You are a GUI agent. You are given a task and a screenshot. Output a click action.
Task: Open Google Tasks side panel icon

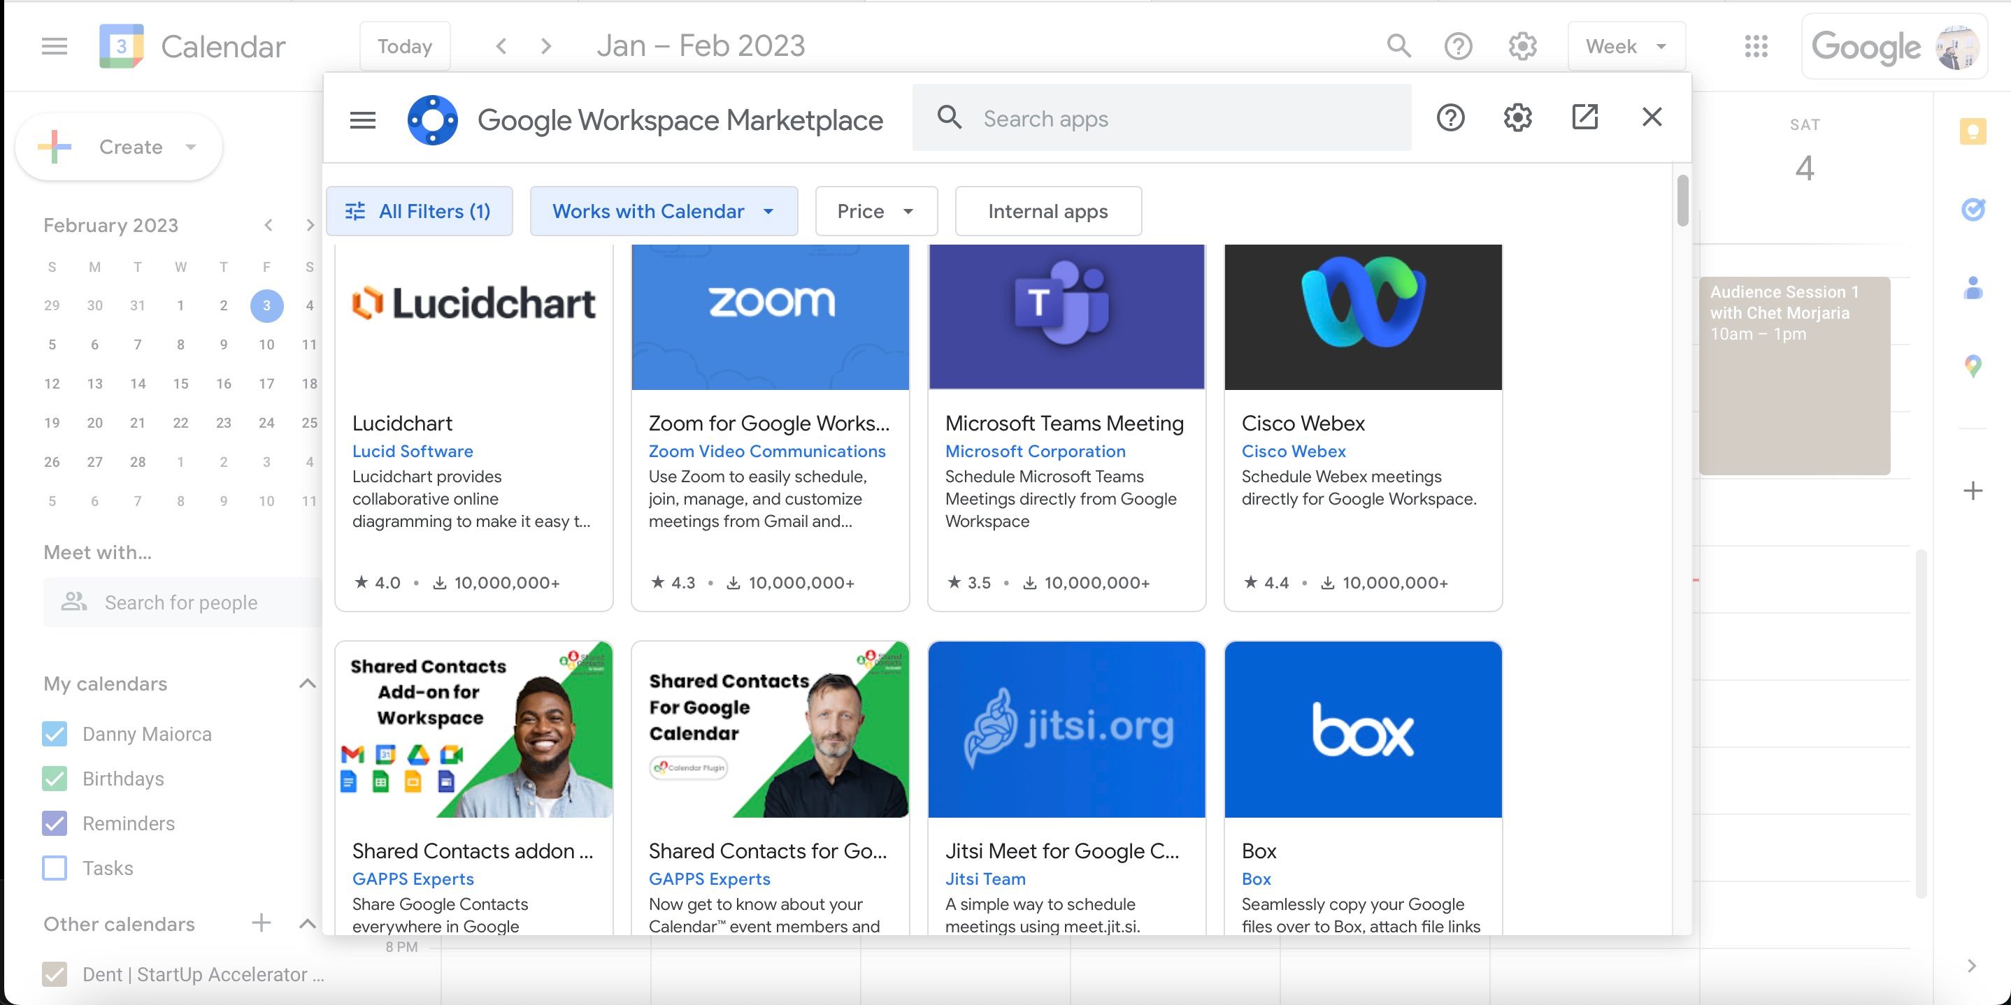1972,209
